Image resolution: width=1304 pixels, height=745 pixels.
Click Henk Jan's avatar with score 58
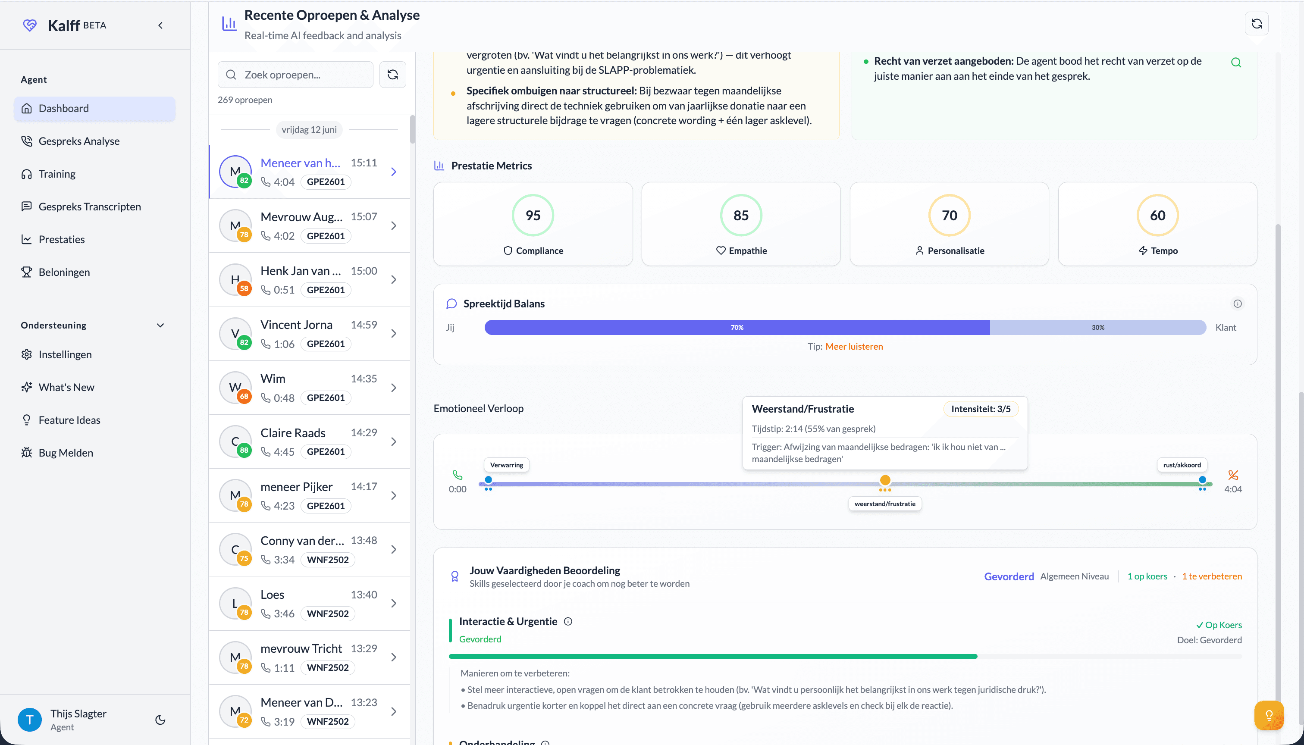pyautogui.click(x=235, y=280)
